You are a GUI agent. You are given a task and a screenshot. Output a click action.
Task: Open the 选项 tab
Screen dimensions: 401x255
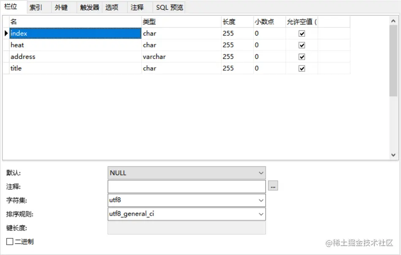(115, 8)
